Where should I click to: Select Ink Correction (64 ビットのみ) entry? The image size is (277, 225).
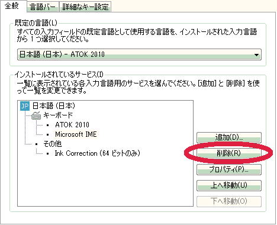[x=97, y=153]
